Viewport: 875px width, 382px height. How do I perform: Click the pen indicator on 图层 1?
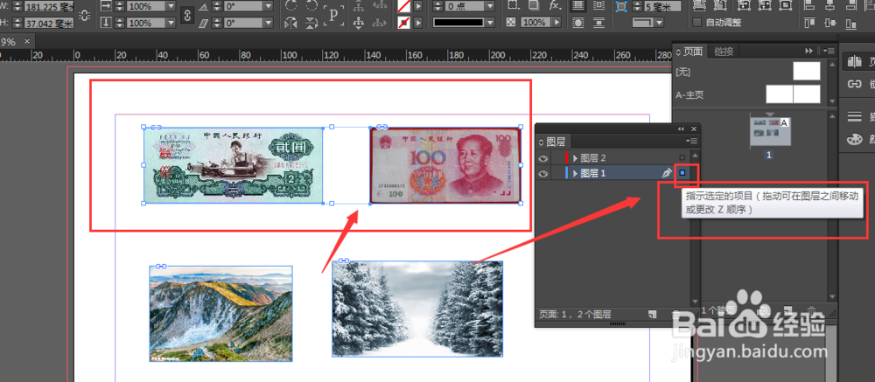(667, 173)
